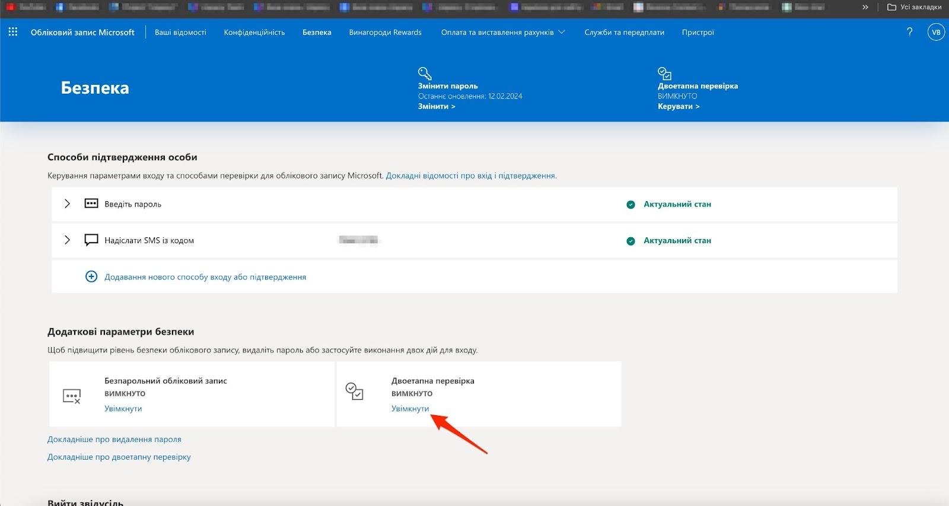Click the chat bubble icon for SMS code
The image size is (949, 506).
(x=91, y=240)
